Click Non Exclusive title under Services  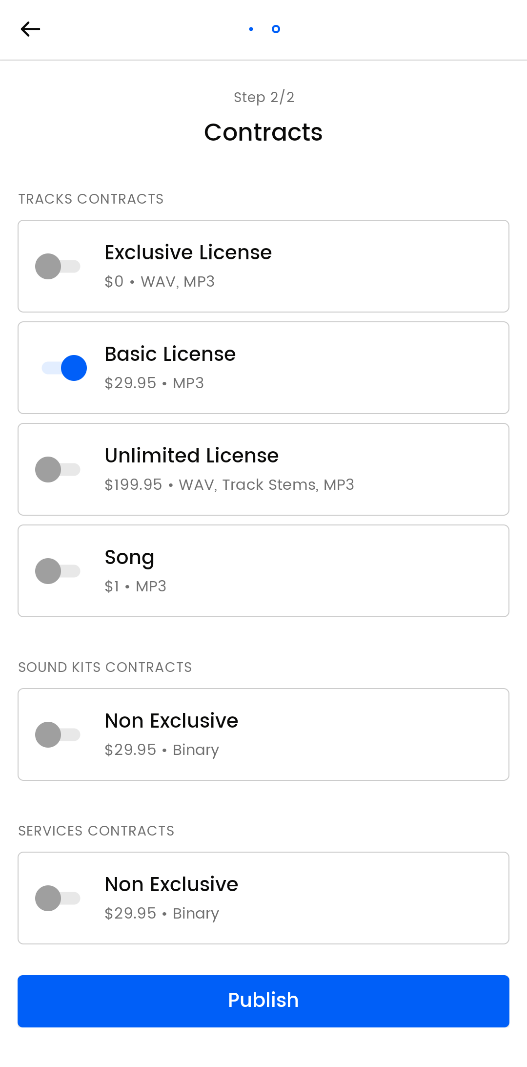tap(171, 884)
